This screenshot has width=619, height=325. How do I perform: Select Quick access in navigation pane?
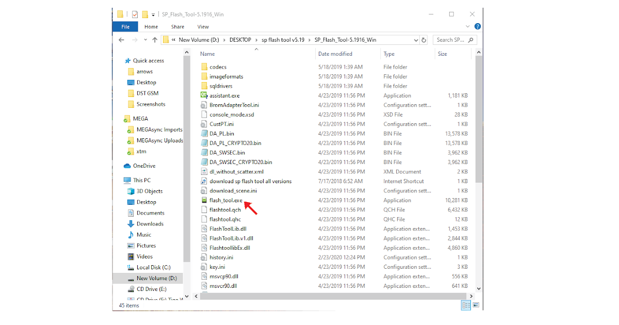coord(149,61)
